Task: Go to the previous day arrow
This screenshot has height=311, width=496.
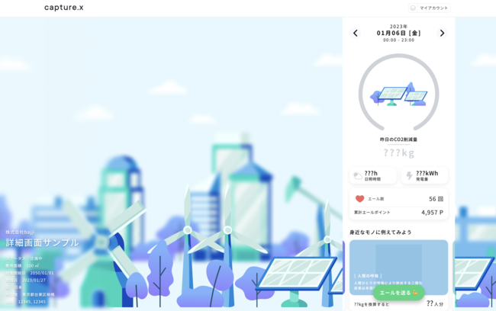Action: tap(356, 34)
